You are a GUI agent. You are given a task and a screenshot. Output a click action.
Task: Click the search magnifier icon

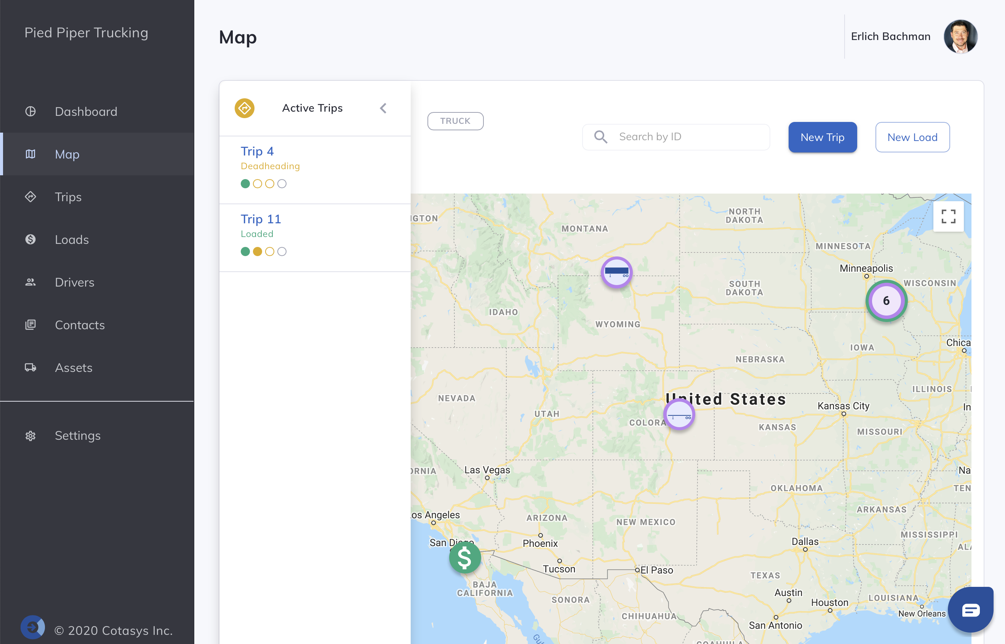click(x=600, y=137)
